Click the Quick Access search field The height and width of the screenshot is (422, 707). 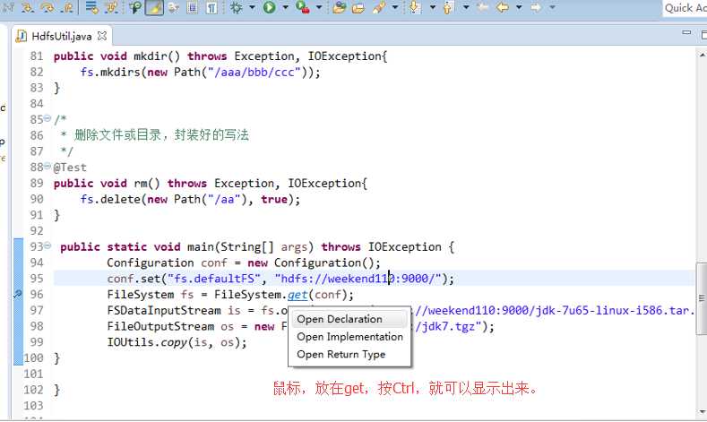tap(685, 8)
